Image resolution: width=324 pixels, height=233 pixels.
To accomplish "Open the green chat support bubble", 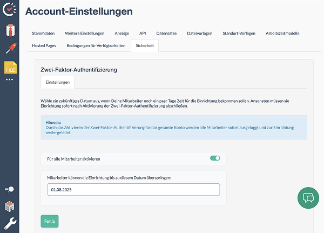I will pyautogui.click(x=308, y=198).
